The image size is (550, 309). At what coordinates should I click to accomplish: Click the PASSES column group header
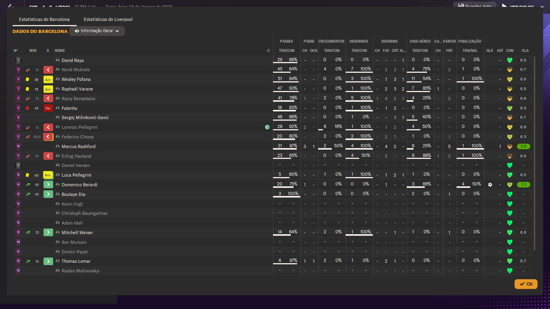coord(286,41)
